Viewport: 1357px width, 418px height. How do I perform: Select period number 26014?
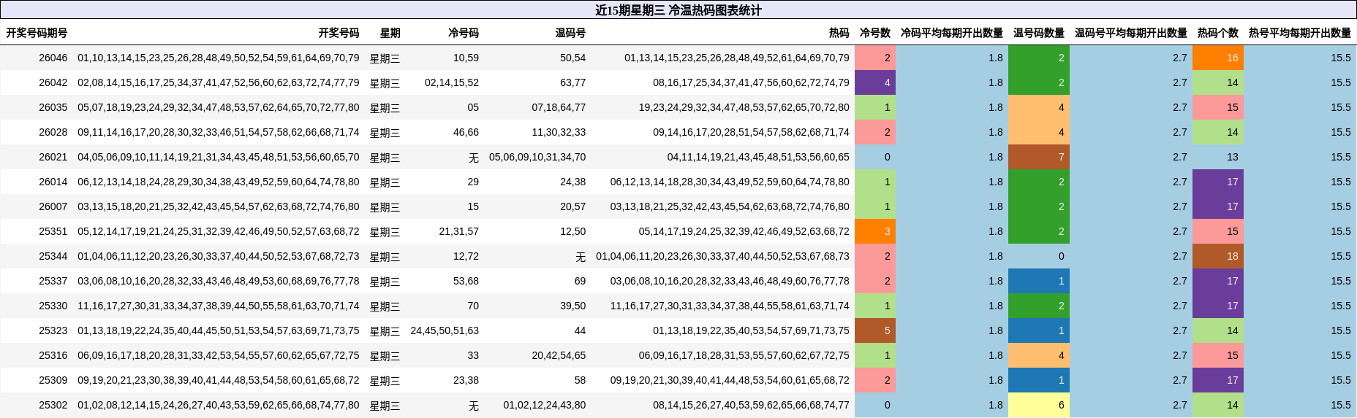pos(53,182)
